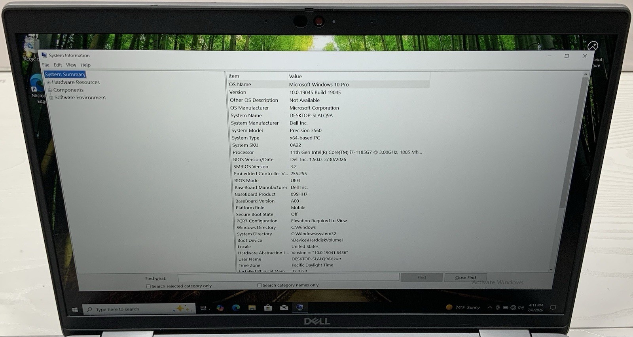Click the Item column header
Screen dimensions: 633x337
click(256, 76)
